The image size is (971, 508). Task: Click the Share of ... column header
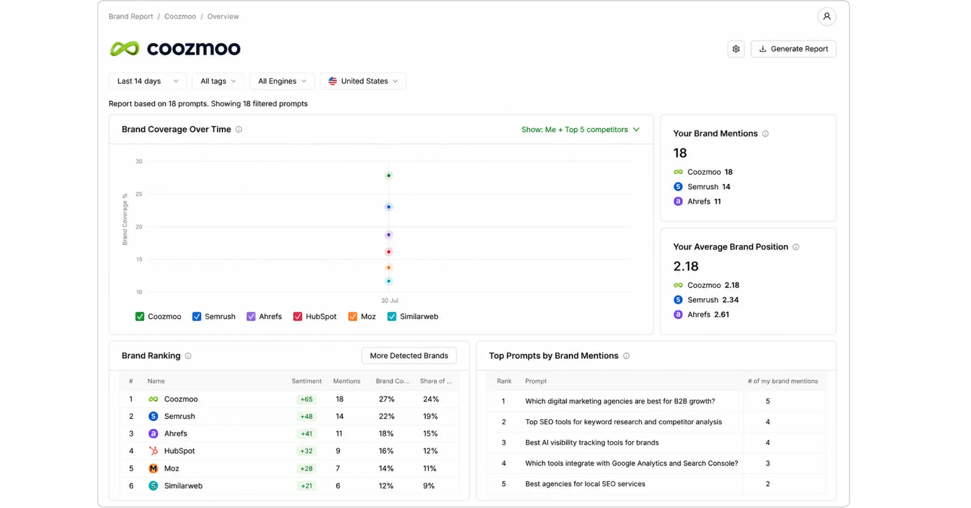click(436, 381)
